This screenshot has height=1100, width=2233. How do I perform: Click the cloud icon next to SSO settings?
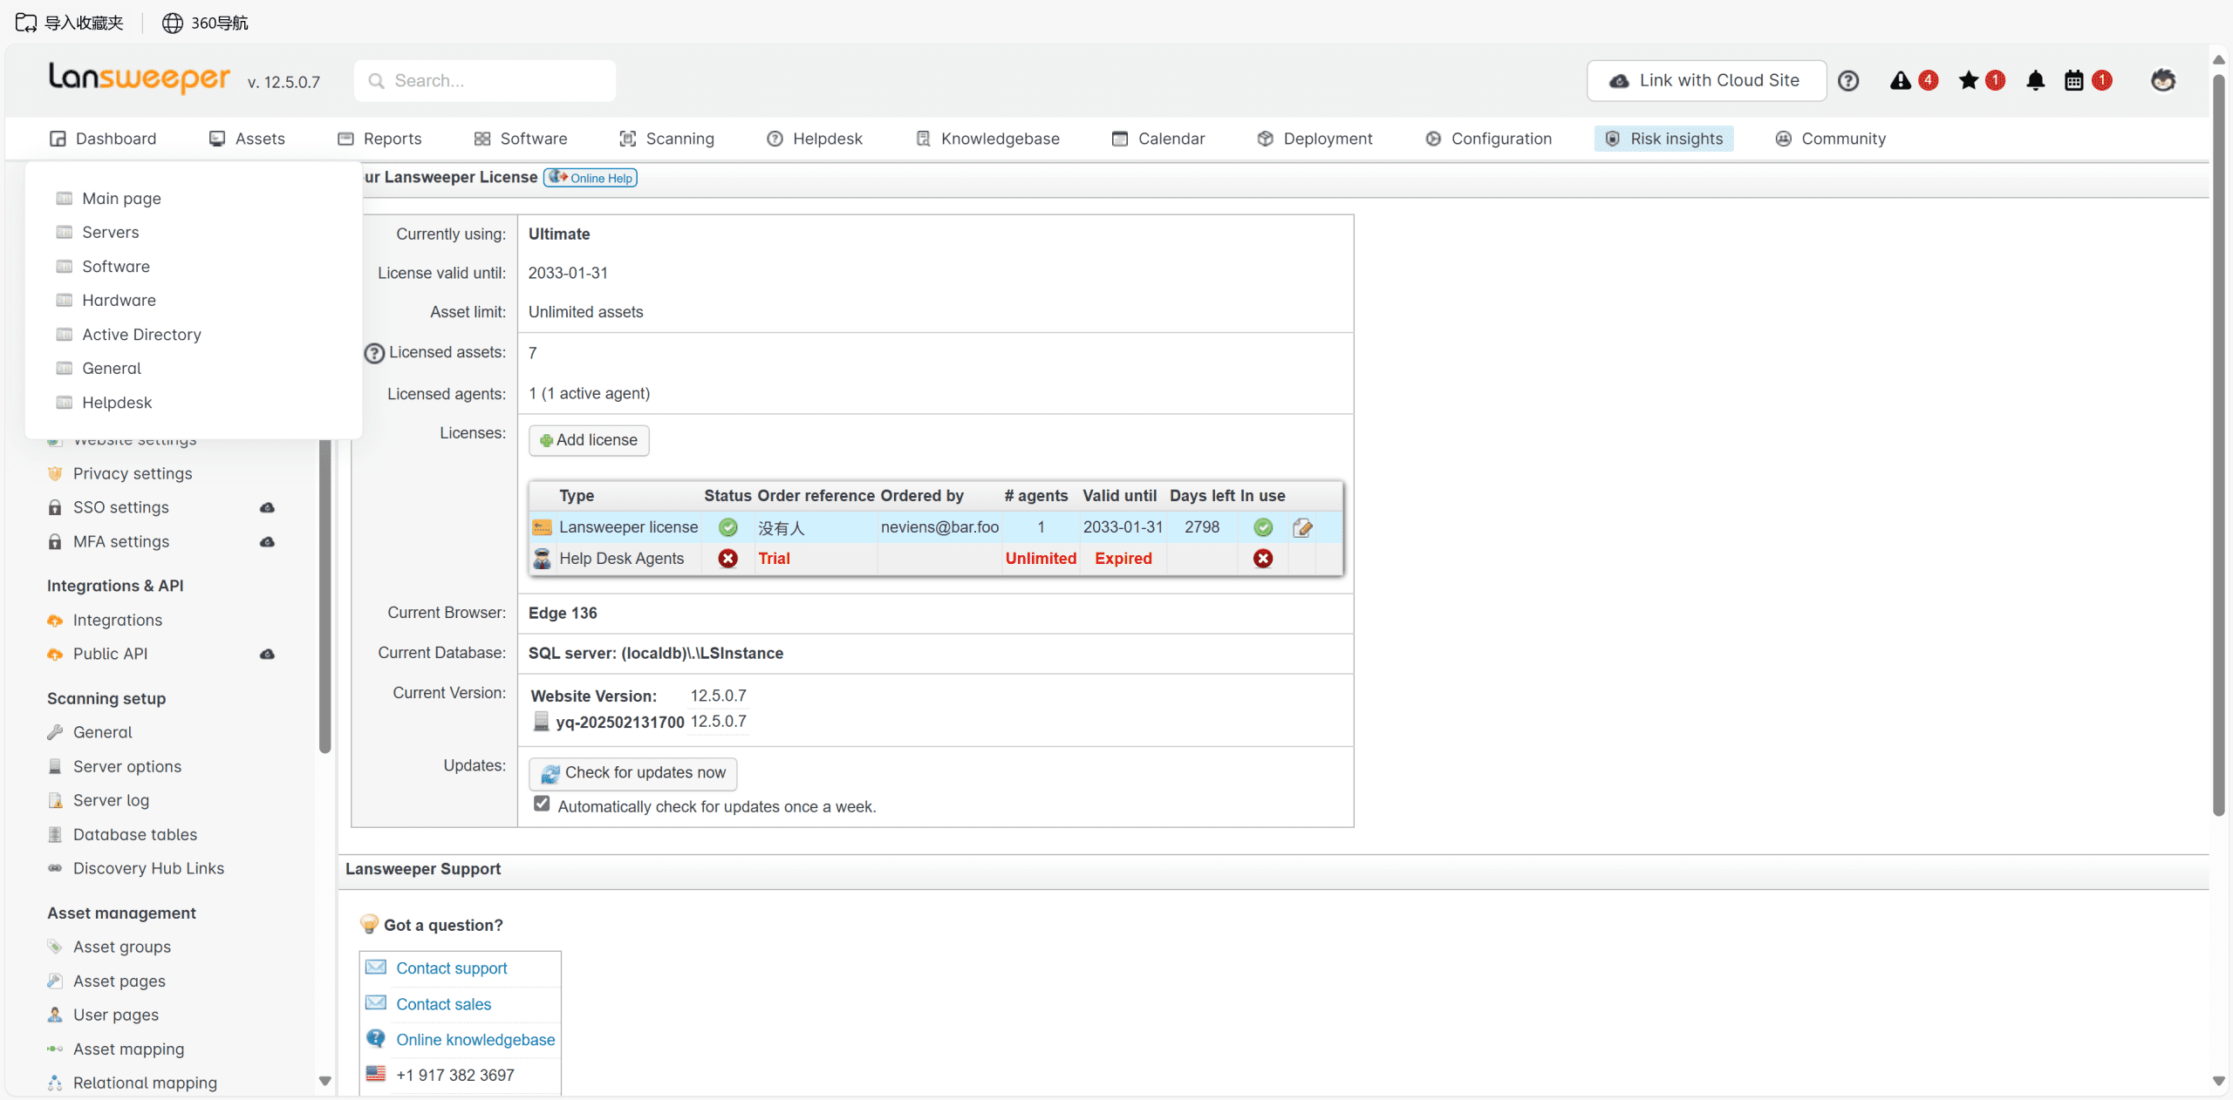coord(268,507)
